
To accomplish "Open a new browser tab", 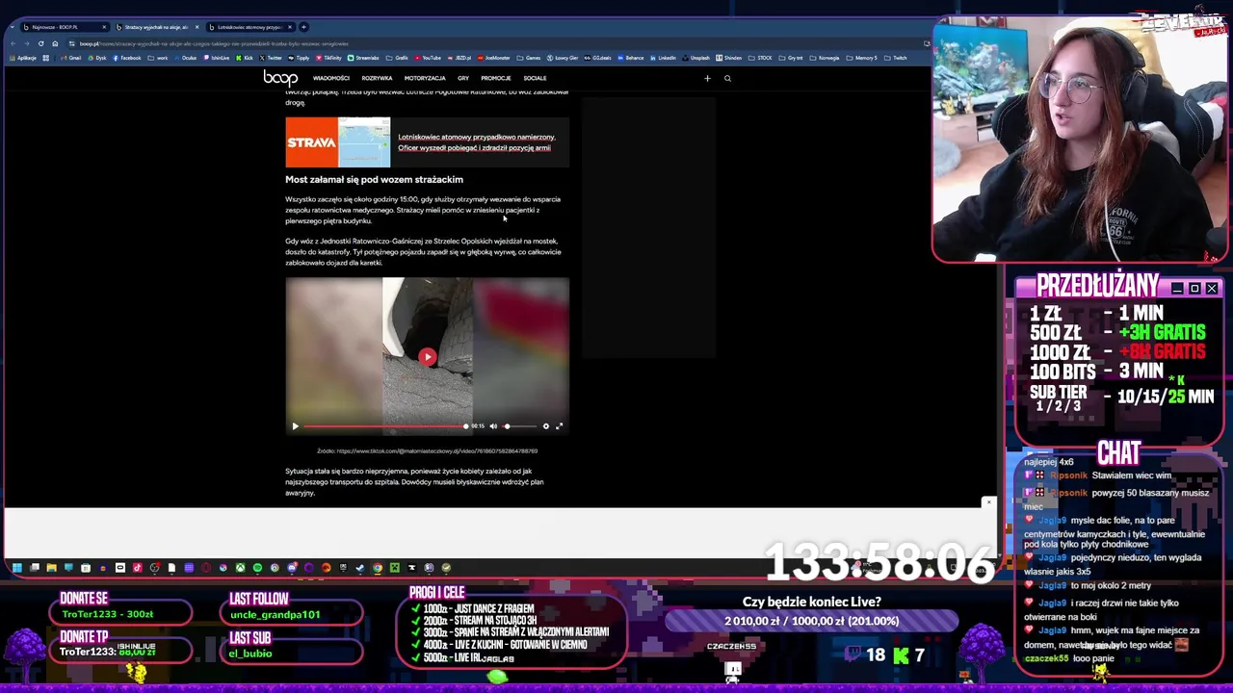I will [303, 27].
